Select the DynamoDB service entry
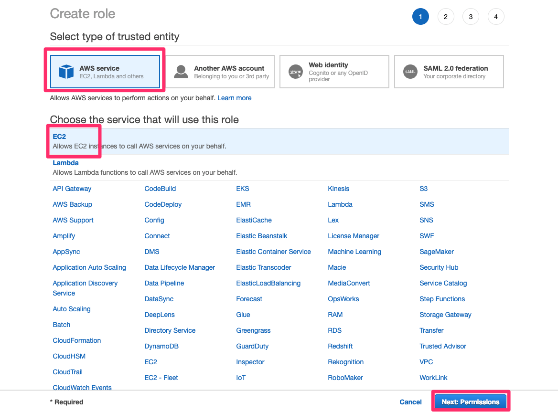Screen dimensions: 558x412 [x=161, y=346]
